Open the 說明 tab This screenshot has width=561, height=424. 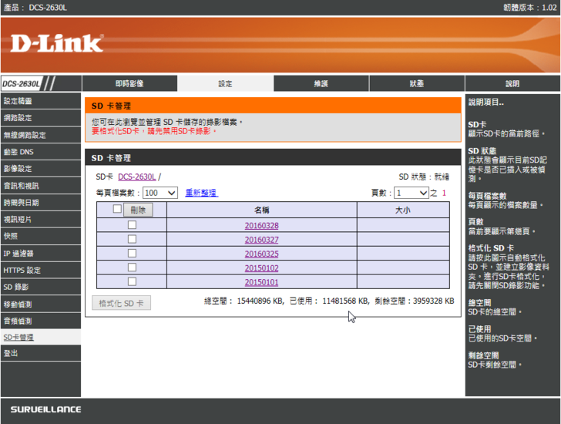click(512, 83)
